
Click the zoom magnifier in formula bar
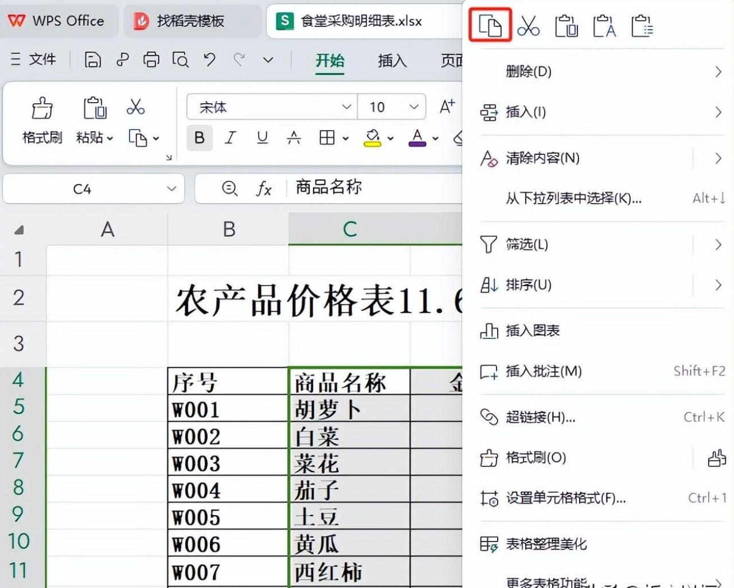pyautogui.click(x=229, y=188)
